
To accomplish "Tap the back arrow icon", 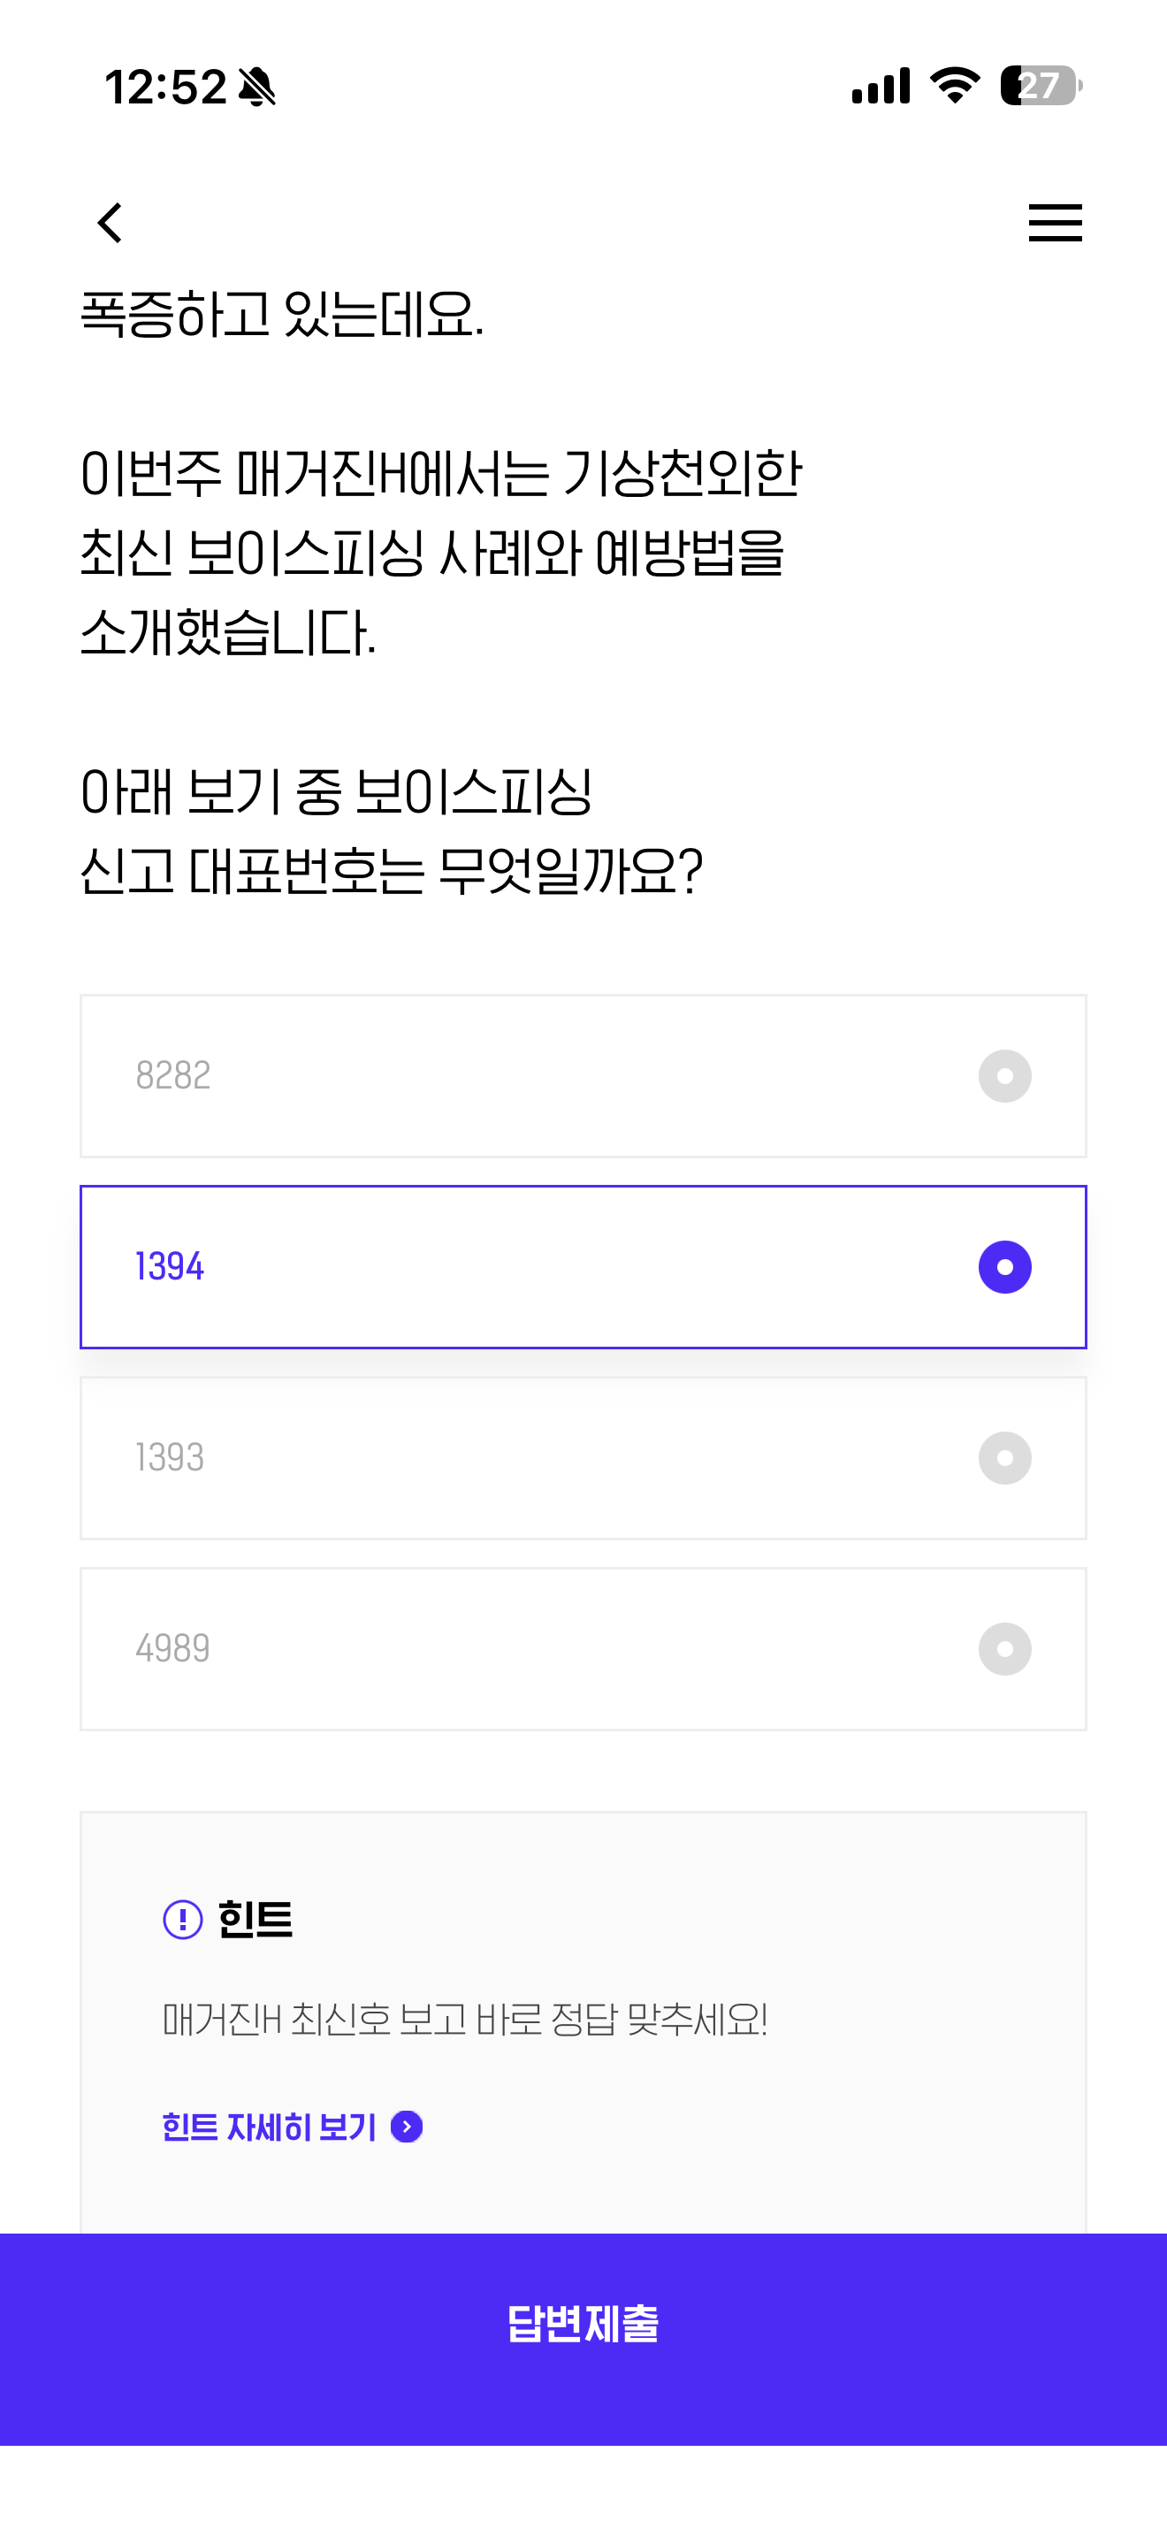I will pos(111,223).
